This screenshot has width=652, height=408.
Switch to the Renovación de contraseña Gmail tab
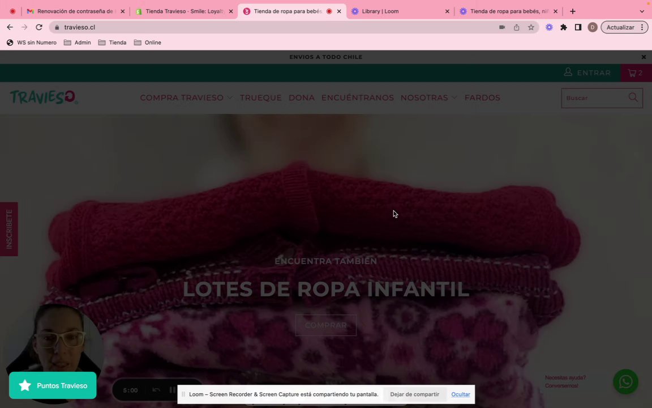click(75, 11)
